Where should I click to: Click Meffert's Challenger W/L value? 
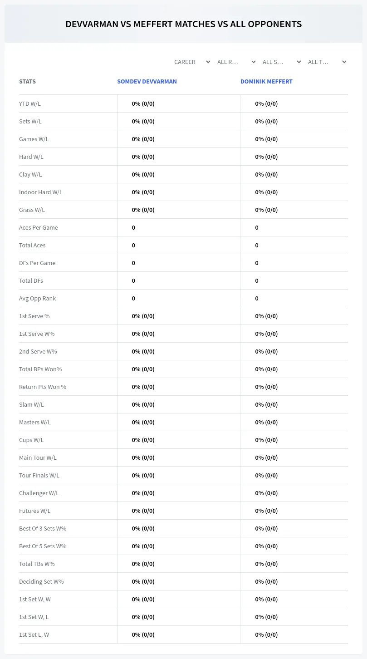click(266, 493)
